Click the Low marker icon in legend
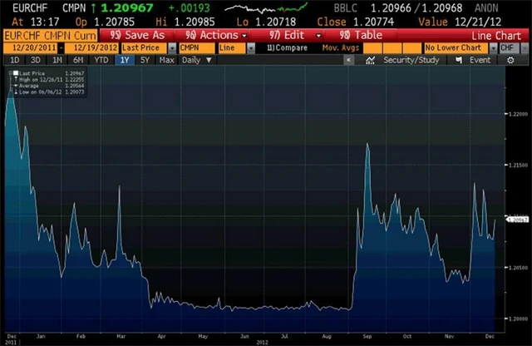The height and width of the screenshot is (346, 532). 16,92
